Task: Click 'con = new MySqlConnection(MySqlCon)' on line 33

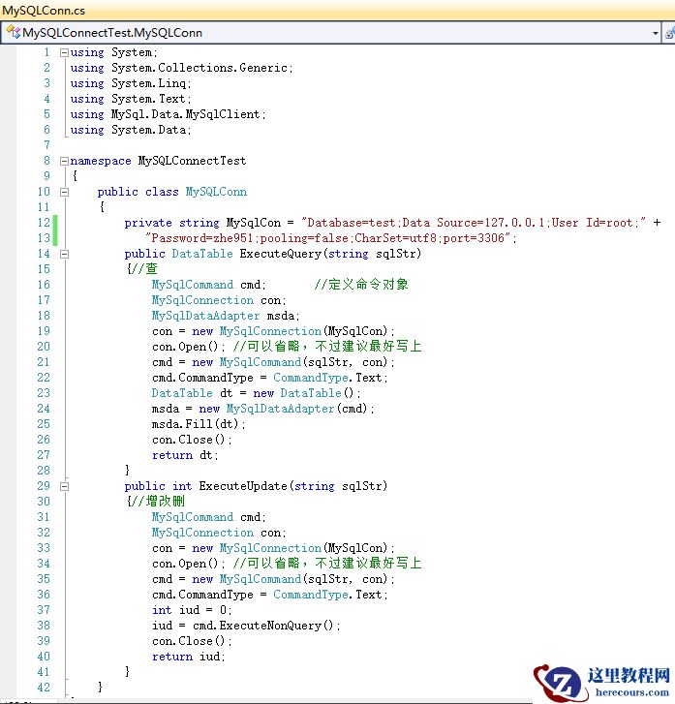Action: pyautogui.click(x=269, y=548)
